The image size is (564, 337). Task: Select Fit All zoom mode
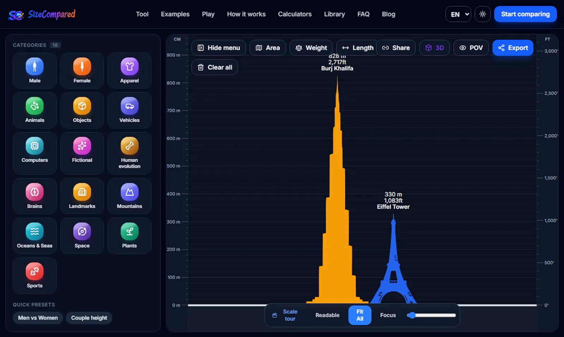pyautogui.click(x=360, y=315)
